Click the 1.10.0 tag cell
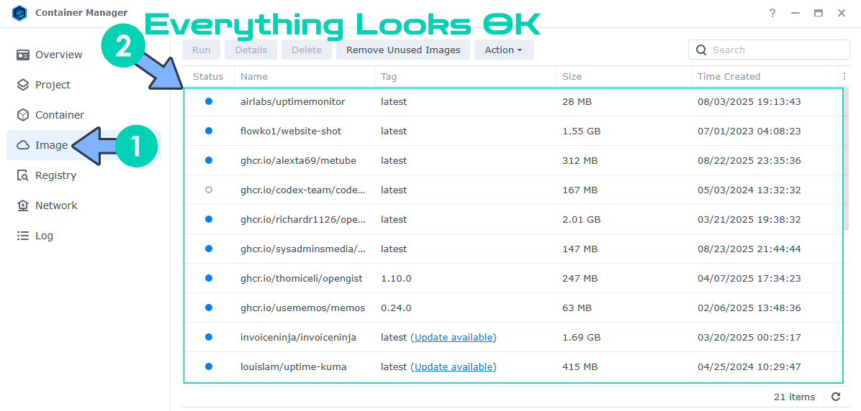 pyautogui.click(x=396, y=278)
